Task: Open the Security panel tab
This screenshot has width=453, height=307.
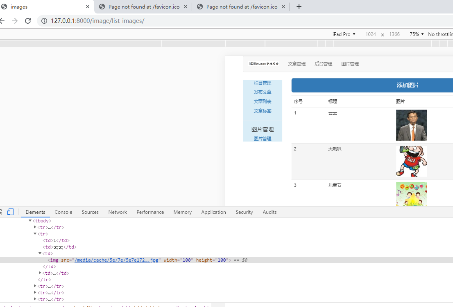Action: [244, 212]
